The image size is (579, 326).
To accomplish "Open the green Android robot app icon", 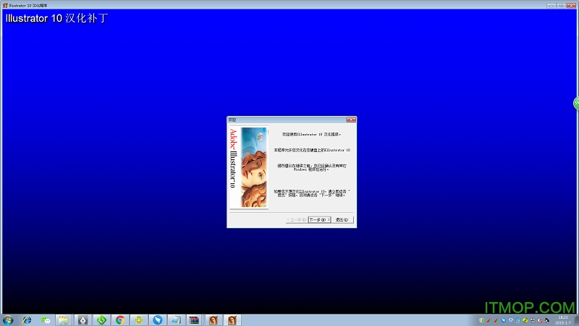I will coord(139,320).
